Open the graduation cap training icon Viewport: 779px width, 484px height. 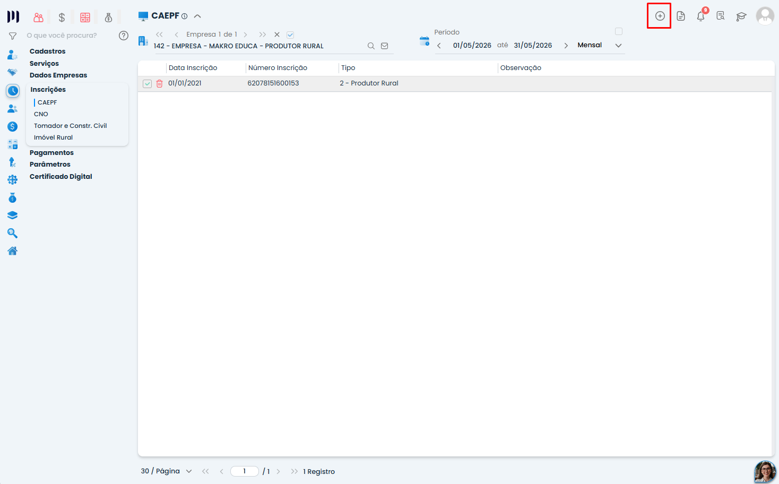[x=741, y=16]
